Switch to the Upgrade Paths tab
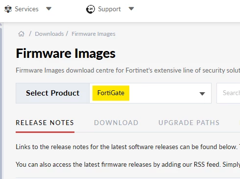The height and width of the screenshot is (179, 240). tap(189, 123)
